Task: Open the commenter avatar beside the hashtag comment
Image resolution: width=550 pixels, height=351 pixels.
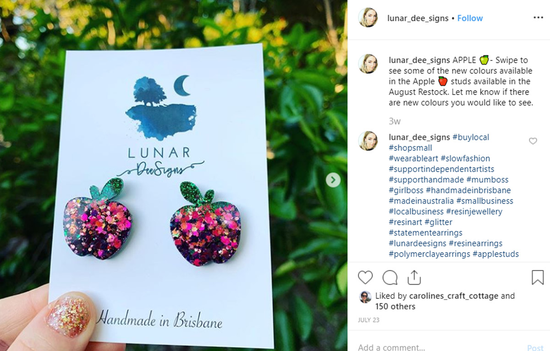Action: [368, 141]
